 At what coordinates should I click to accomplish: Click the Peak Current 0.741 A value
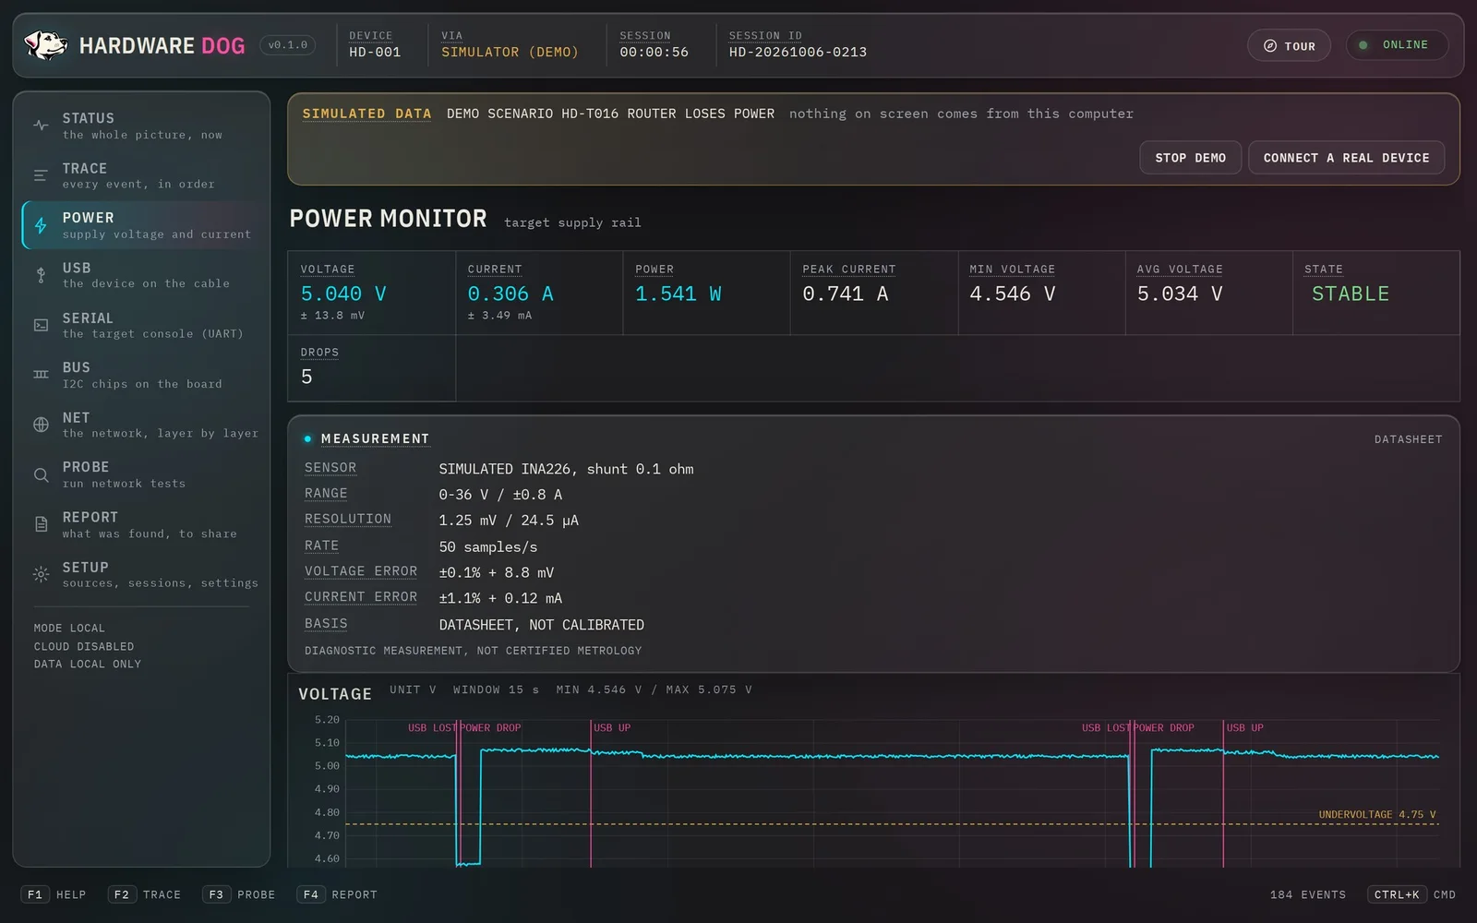[846, 294]
